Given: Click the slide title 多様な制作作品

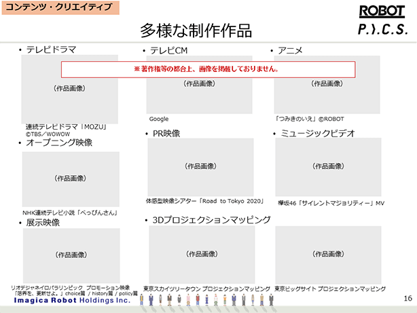Looking at the screenshot, I should coord(196,31).
